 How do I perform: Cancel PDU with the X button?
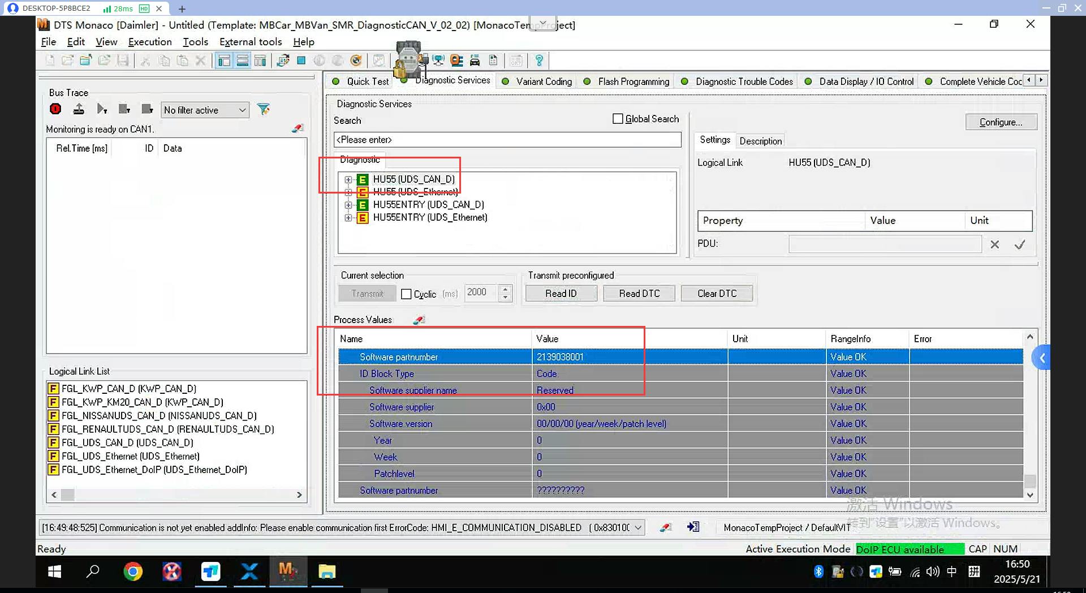(x=994, y=245)
